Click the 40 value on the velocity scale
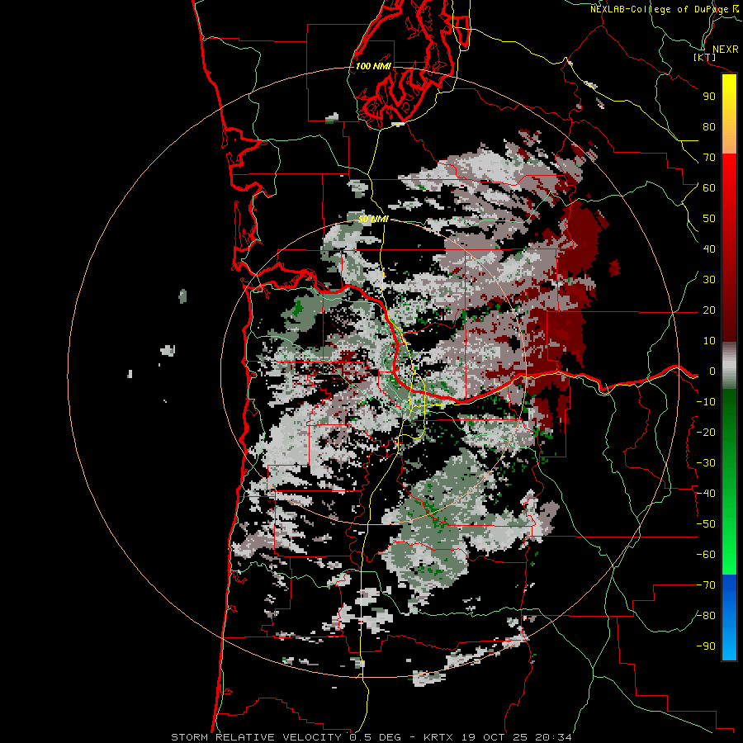 click(709, 248)
